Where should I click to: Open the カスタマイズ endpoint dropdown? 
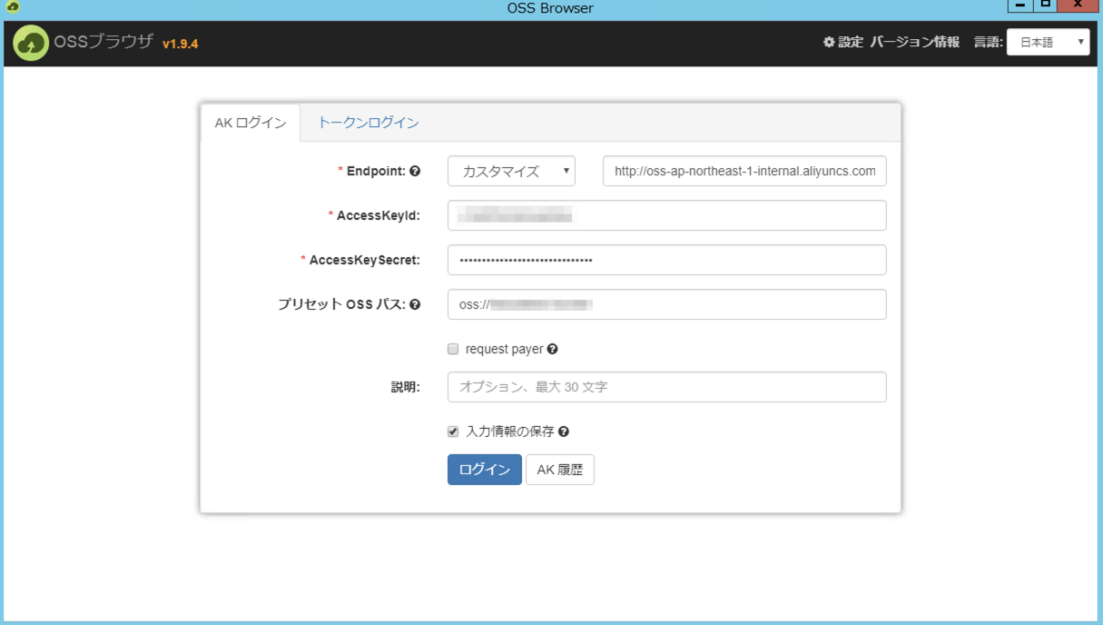pos(511,171)
